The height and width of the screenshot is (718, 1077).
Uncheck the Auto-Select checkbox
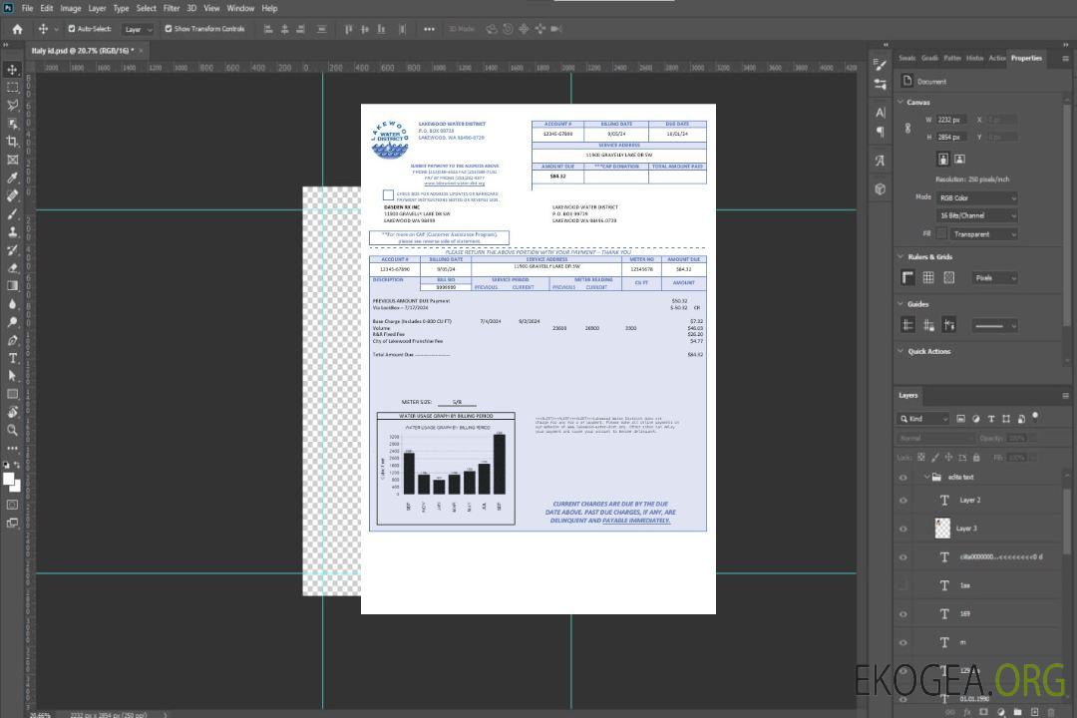pyautogui.click(x=72, y=29)
